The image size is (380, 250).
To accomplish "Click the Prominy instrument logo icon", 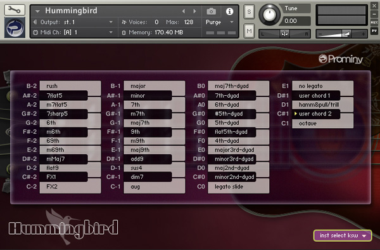I will (x=15, y=27).
